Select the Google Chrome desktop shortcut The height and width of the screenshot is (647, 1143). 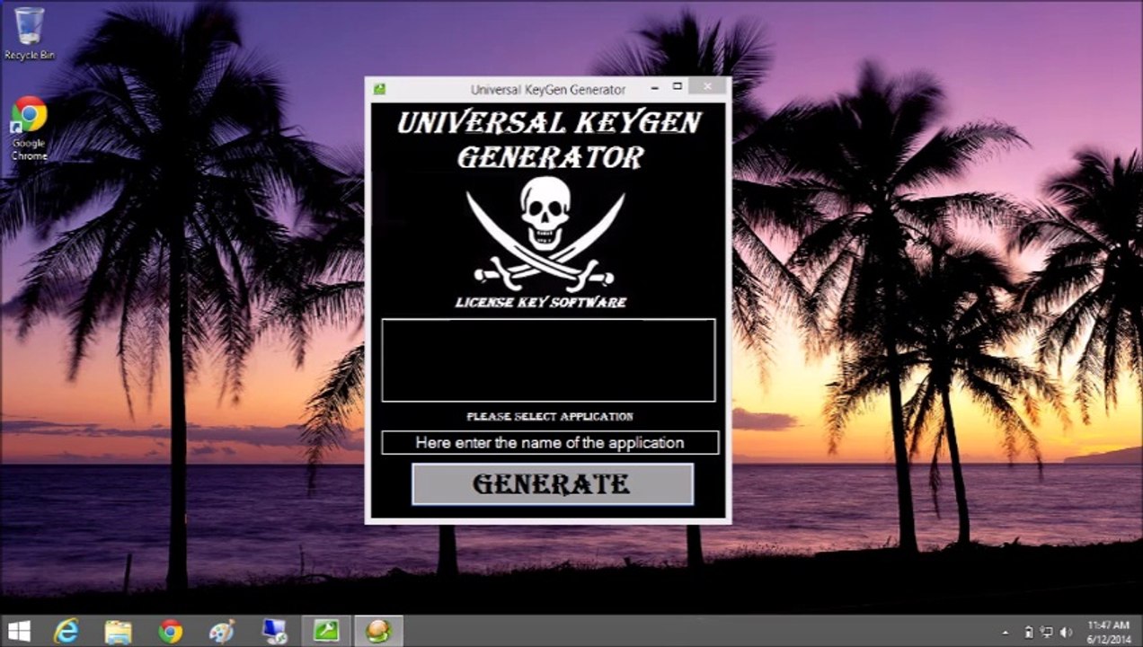click(29, 129)
